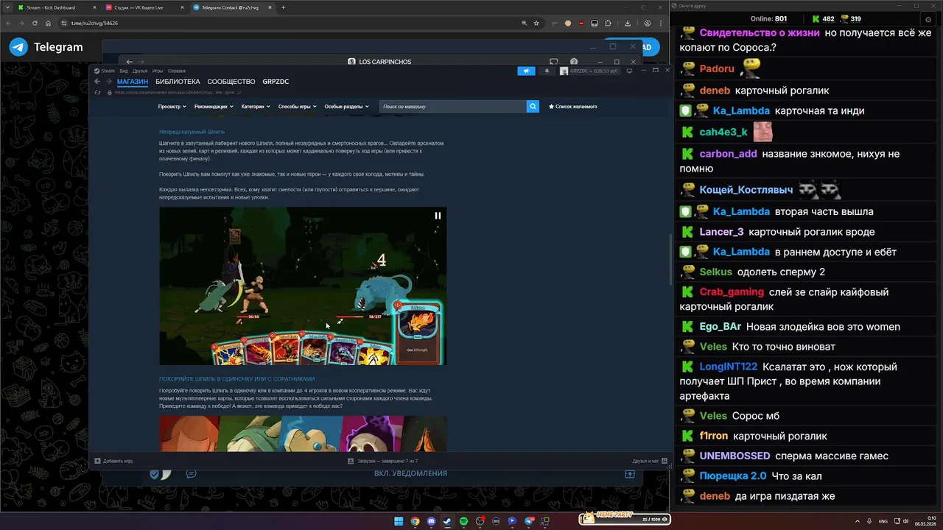This screenshot has height=530, width=943.
Task: Open the GRPZDC account dropdown
Action: [x=589, y=71]
